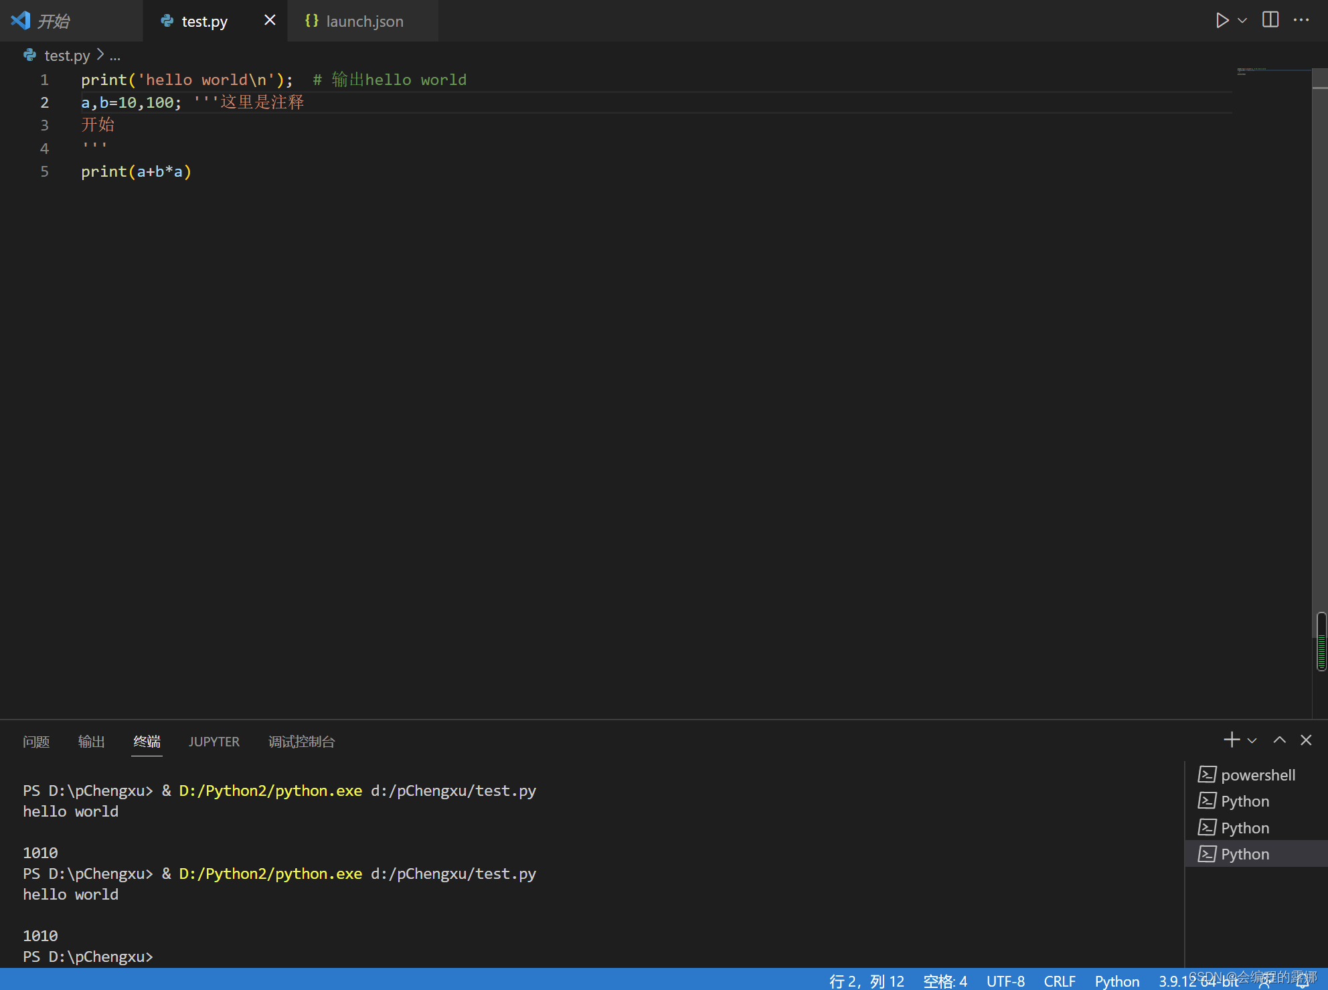Open the 调试控制台 debug console panel

(301, 742)
